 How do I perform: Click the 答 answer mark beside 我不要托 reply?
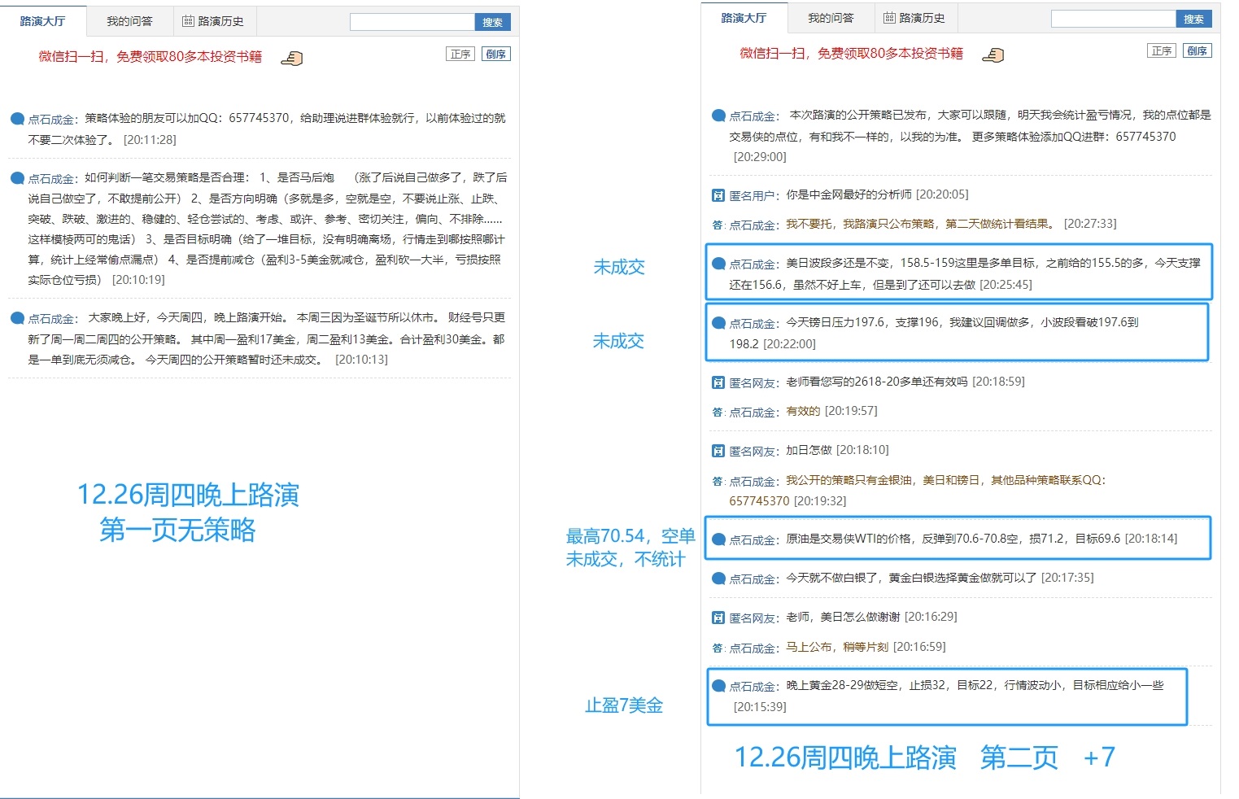tap(718, 225)
